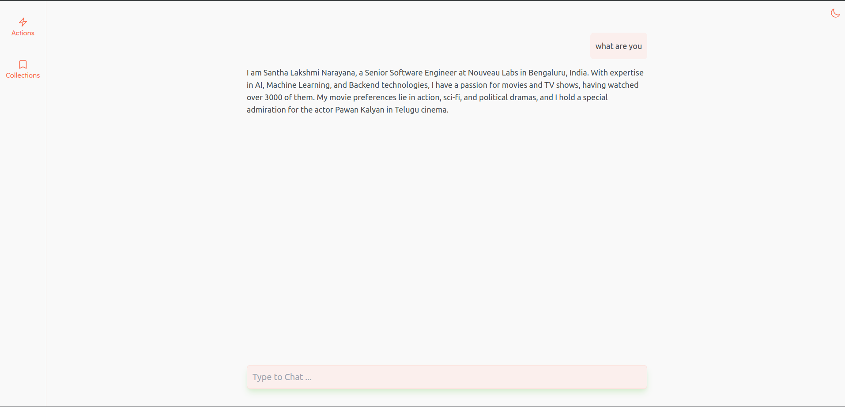
Task: Toggle dark mode with the moon icon
Action: (835, 13)
